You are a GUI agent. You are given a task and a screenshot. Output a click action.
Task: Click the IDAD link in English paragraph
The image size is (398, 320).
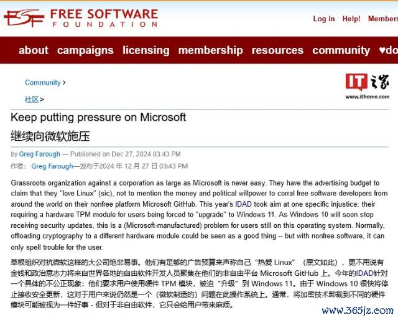coord(243,204)
